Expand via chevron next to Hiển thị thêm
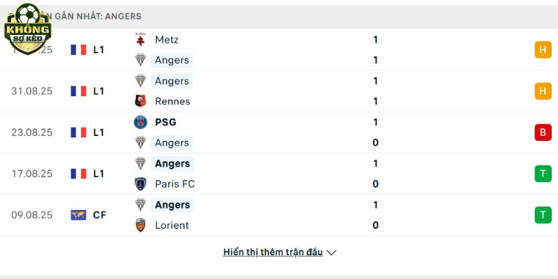Screen dimensions: 558x279 pos(331,252)
